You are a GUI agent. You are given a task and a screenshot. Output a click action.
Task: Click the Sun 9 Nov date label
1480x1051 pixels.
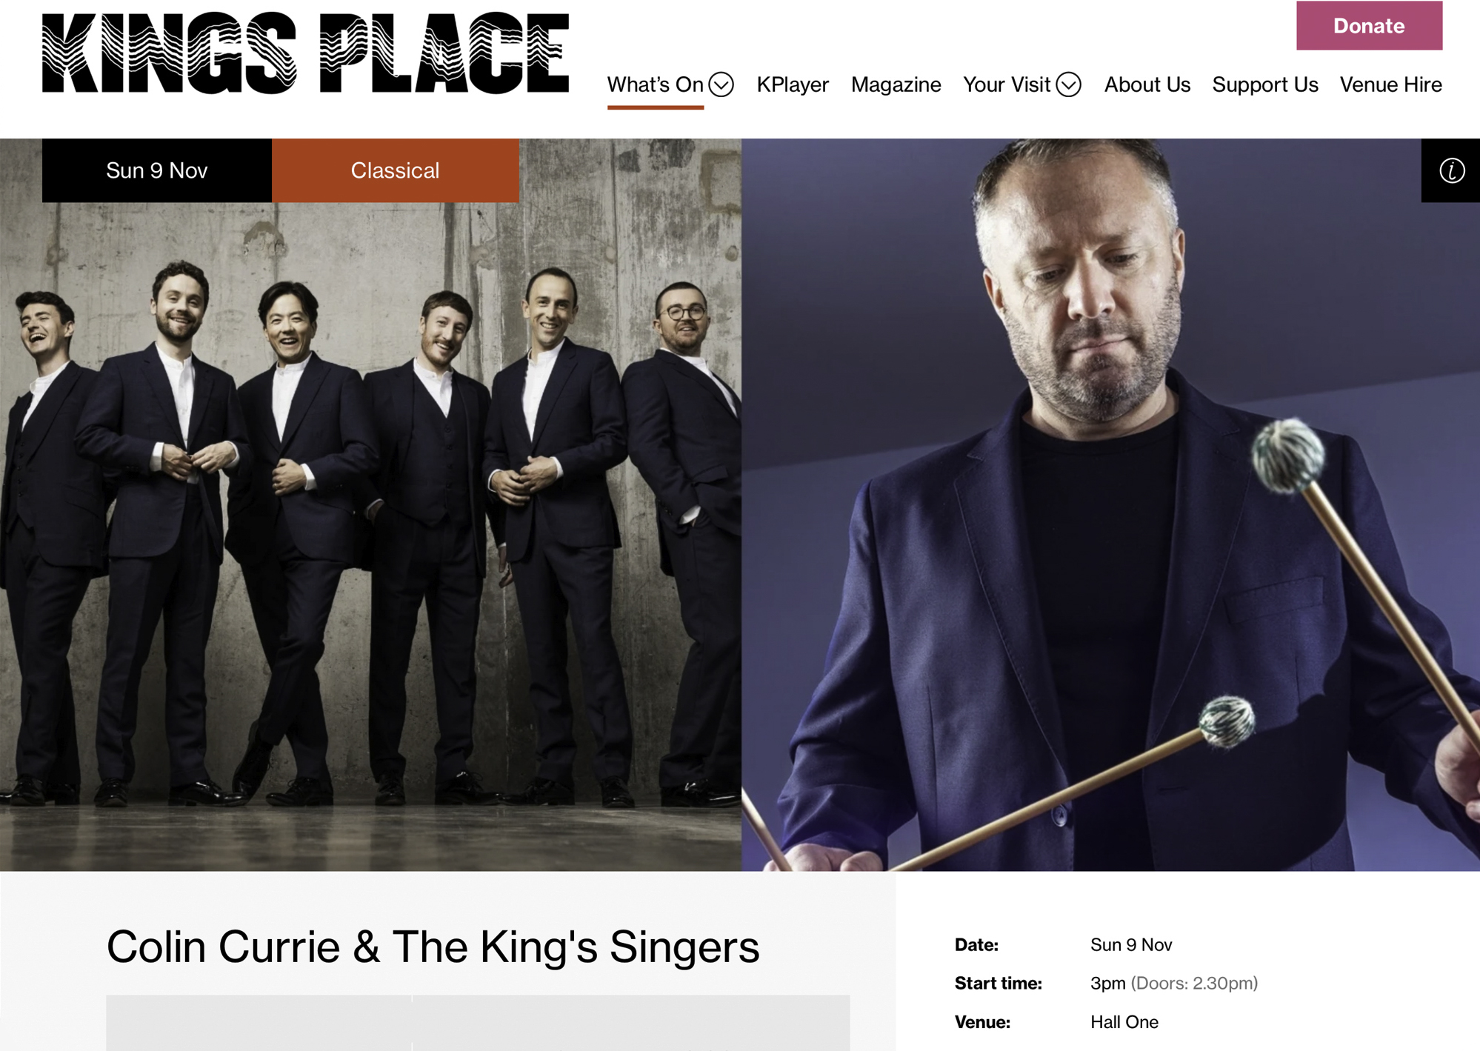pos(157,170)
